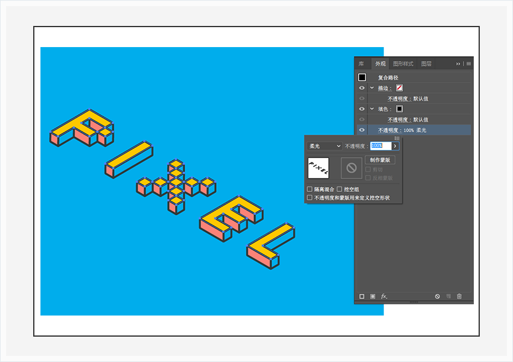Viewport: 513px width, 362px height.
Task: Open the transparency flyout list menu icon
Action: pos(397,138)
